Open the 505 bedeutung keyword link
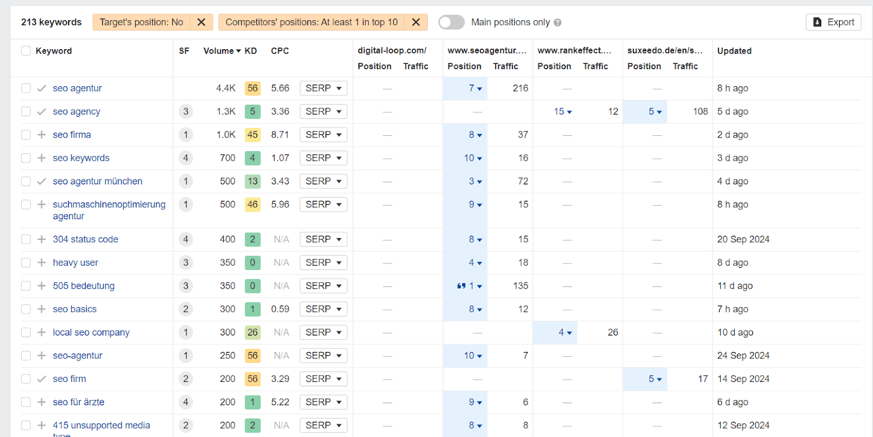This screenshot has height=437, width=873. [x=83, y=286]
